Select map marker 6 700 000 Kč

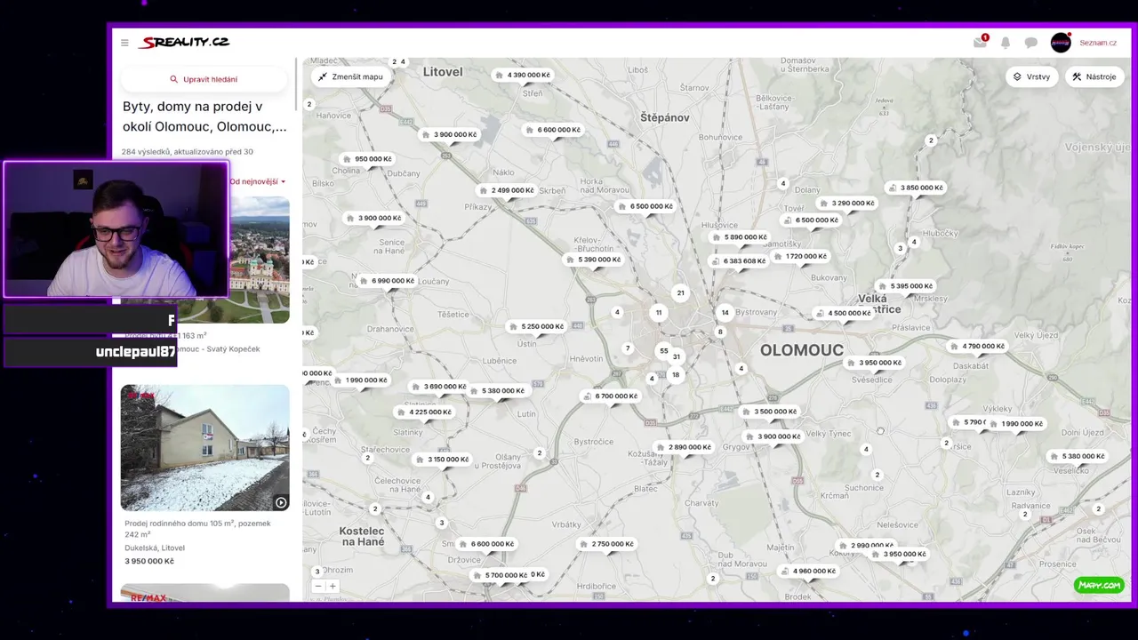pos(611,396)
